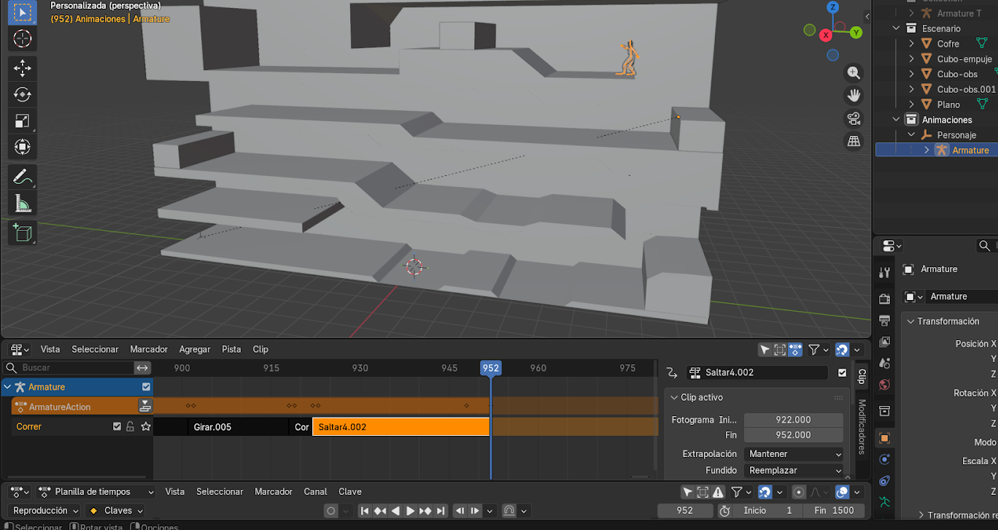This screenshot has width=998, height=530.
Task: Open the Marcador menu in the timeline
Action: pyautogui.click(x=273, y=492)
